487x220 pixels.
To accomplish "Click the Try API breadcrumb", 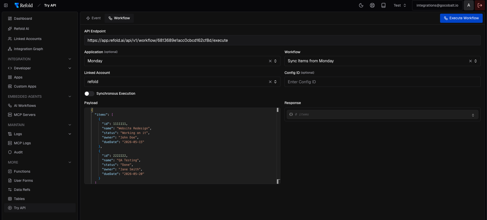I will coord(50,5).
